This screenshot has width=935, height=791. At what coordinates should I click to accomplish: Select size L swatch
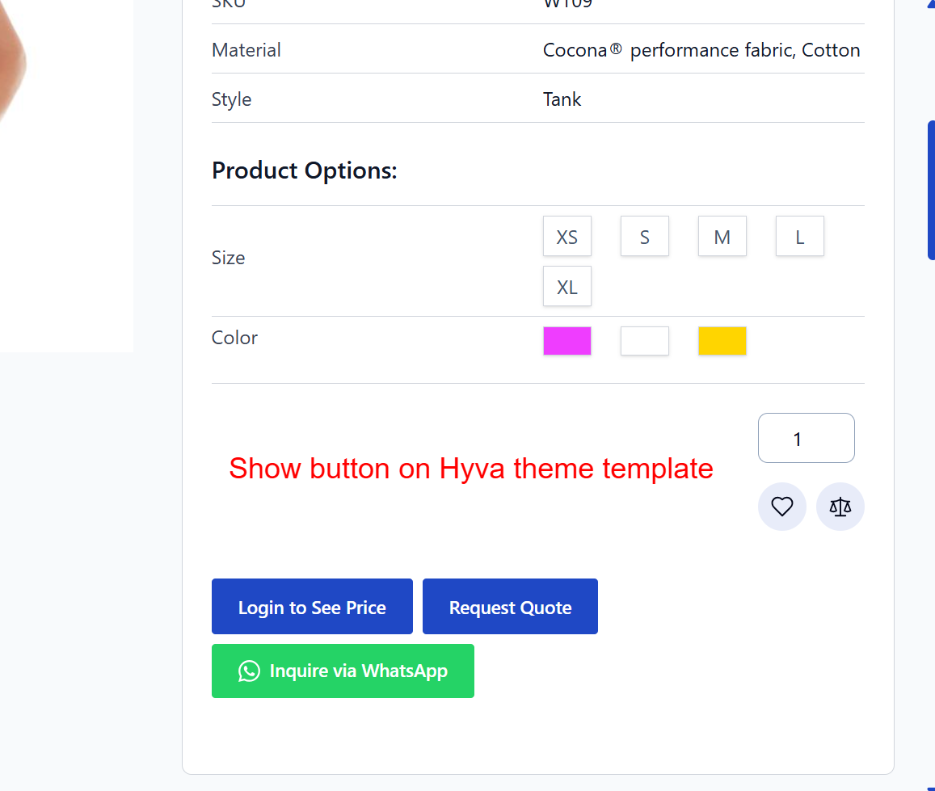coord(799,237)
